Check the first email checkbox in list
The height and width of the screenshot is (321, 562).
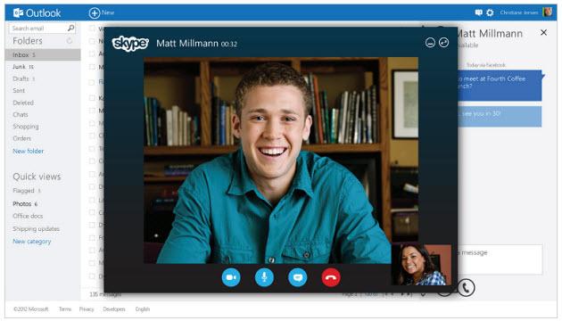pyautogui.click(x=92, y=29)
